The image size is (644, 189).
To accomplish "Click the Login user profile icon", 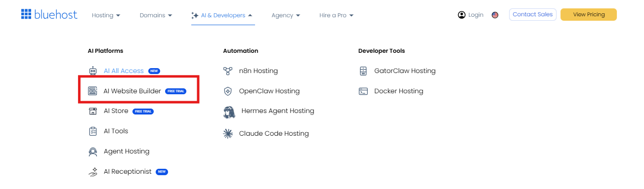I will (x=462, y=15).
